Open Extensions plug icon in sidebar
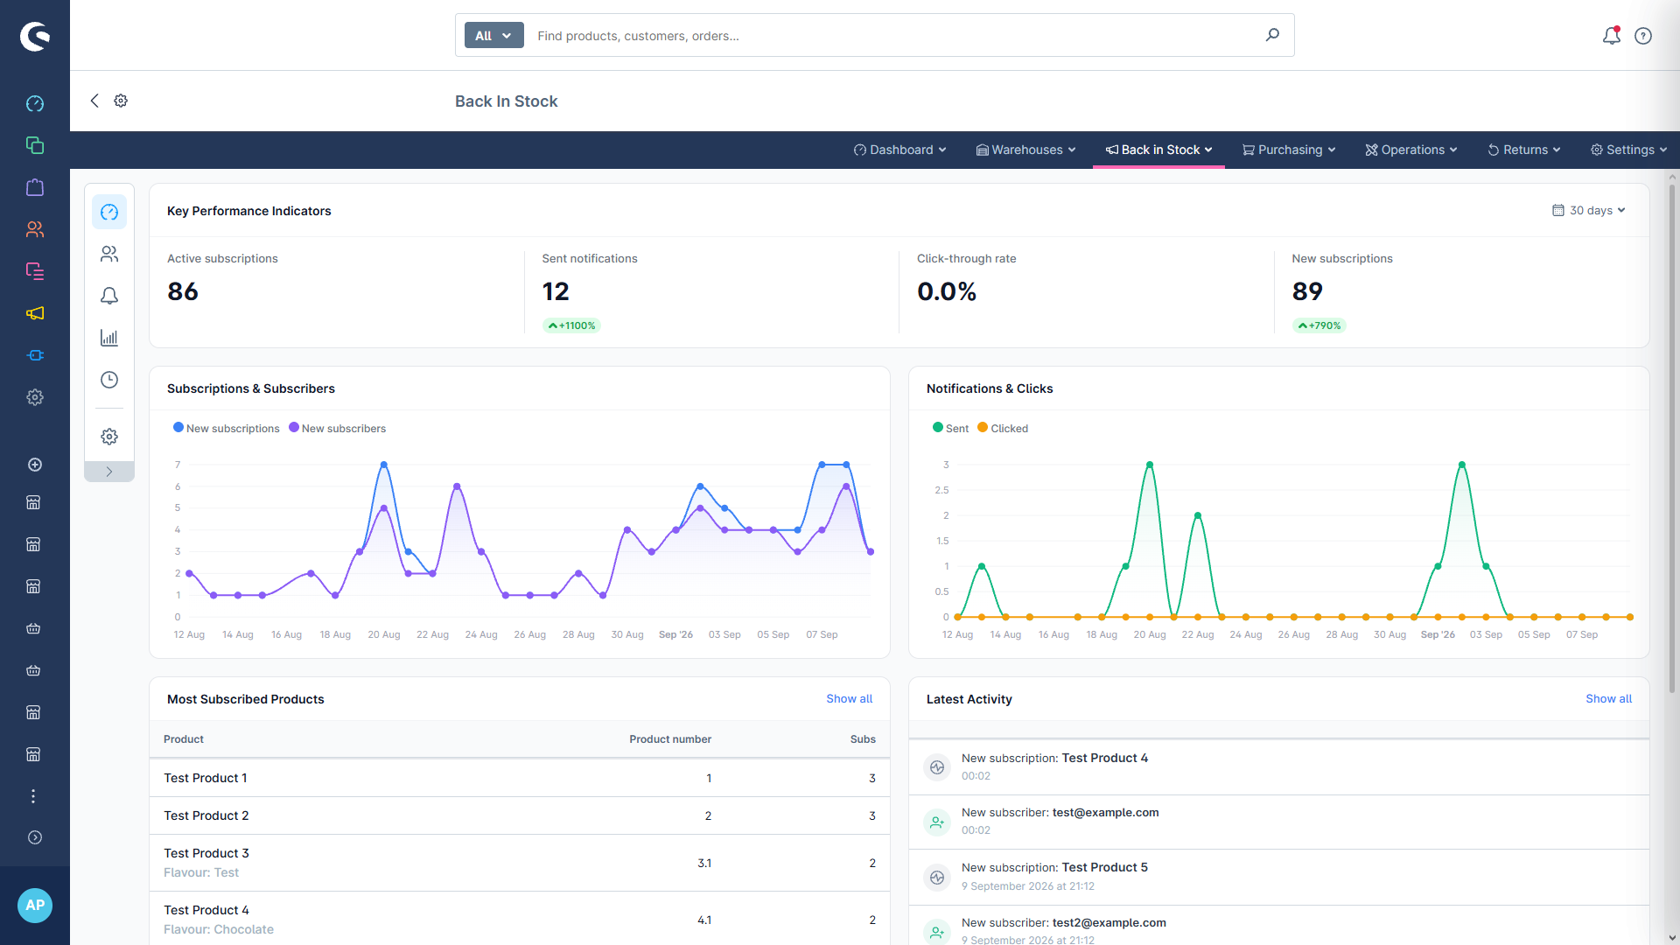Screen dimensions: 1680x945 (x=35, y=355)
